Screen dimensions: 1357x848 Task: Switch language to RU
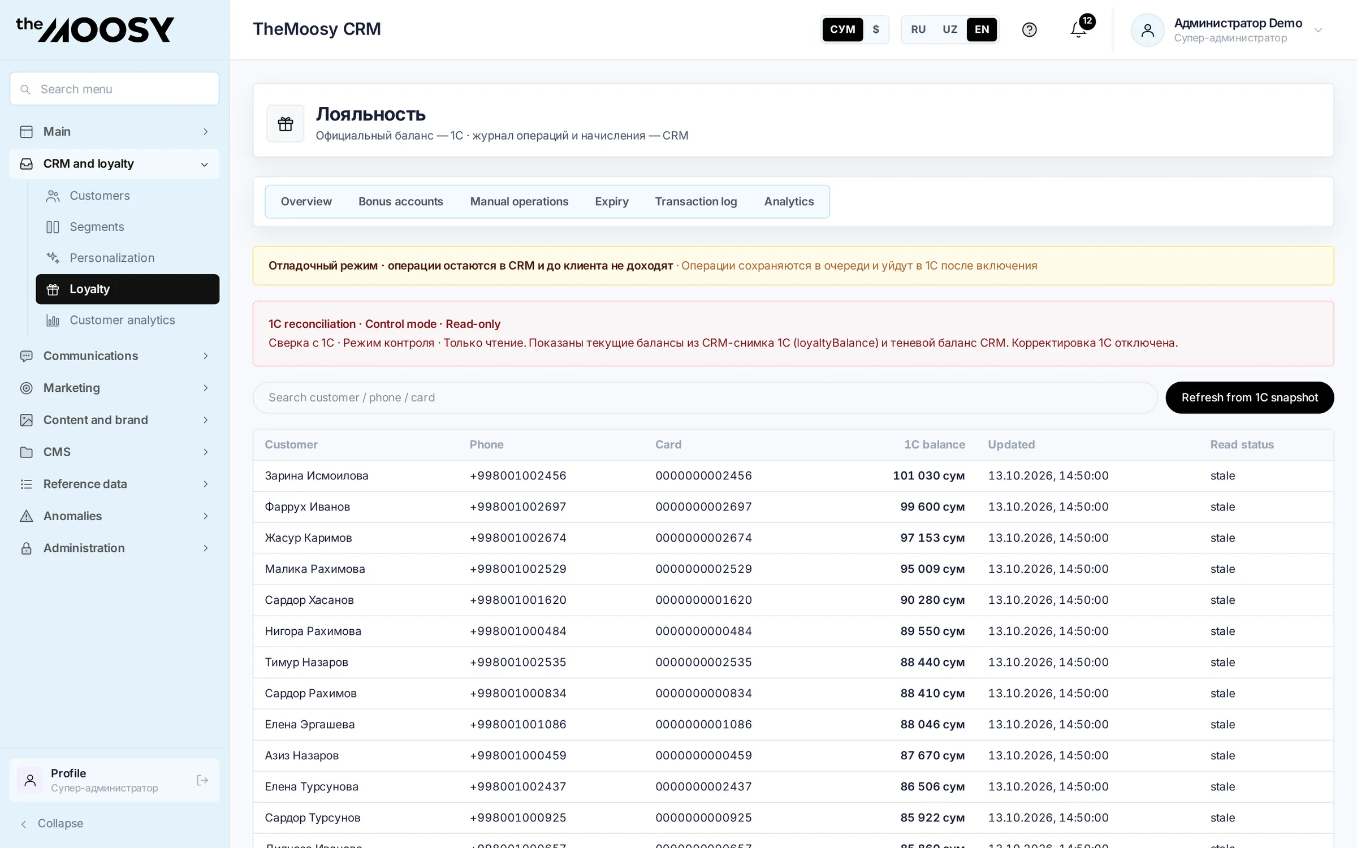click(x=918, y=29)
